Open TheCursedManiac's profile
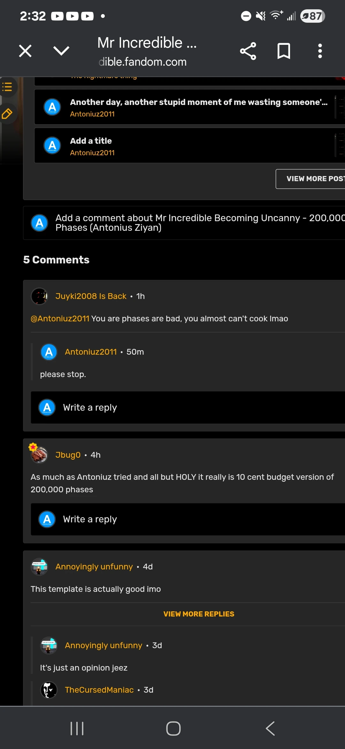Image resolution: width=345 pixels, height=749 pixels. 99,690
